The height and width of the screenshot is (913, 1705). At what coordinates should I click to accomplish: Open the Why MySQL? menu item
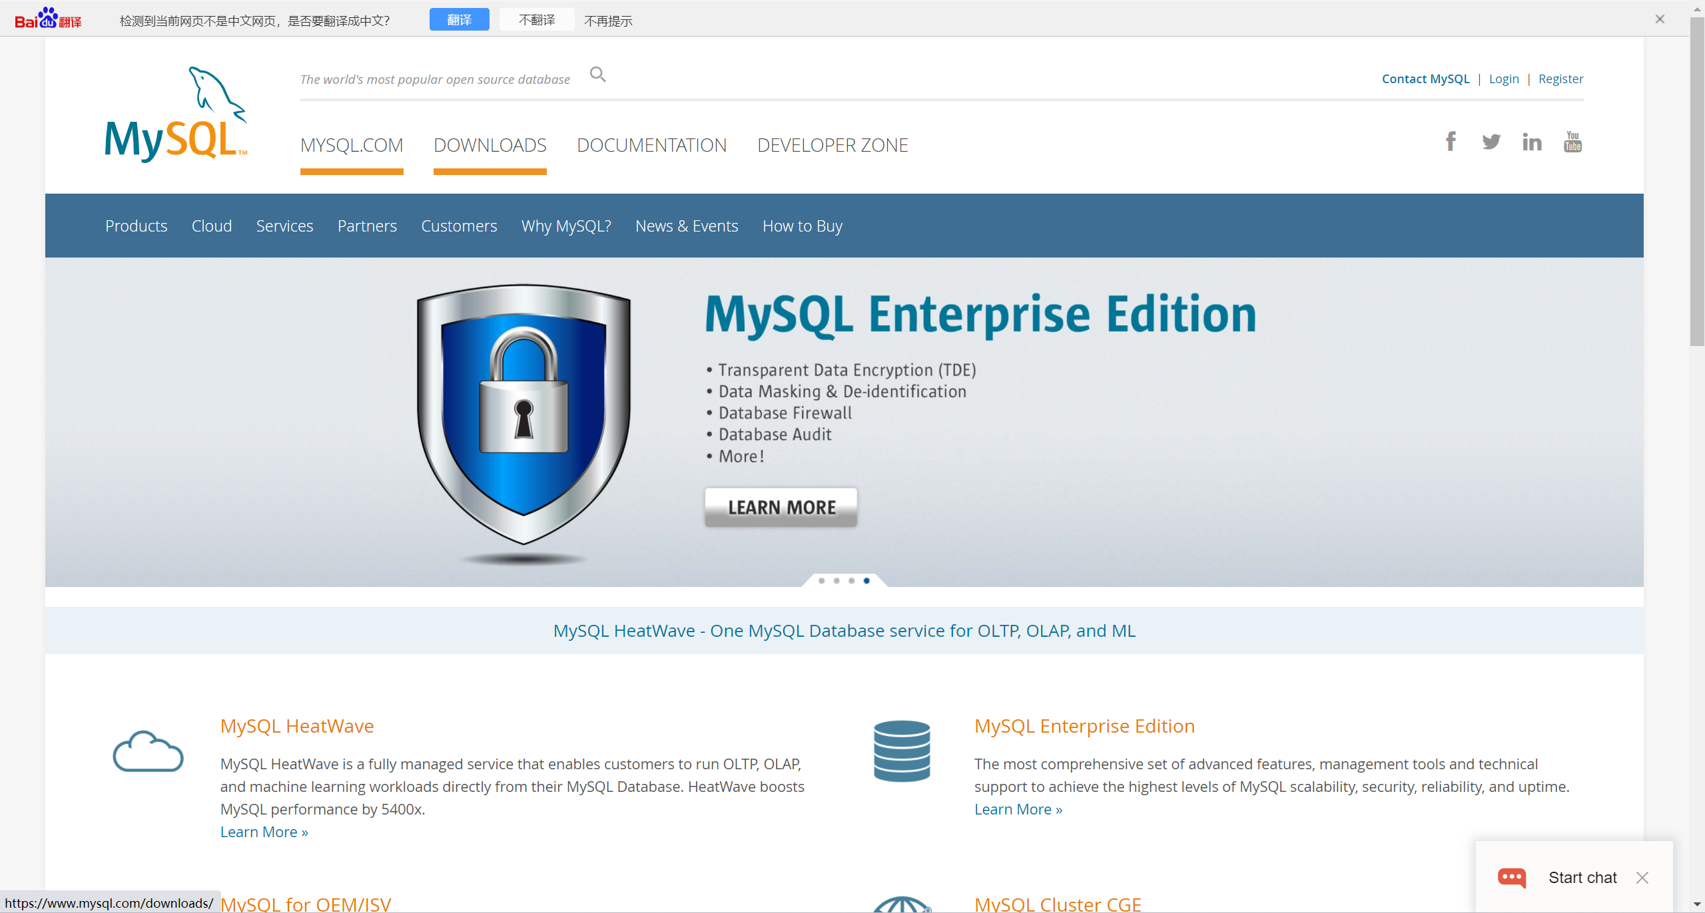(566, 226)
